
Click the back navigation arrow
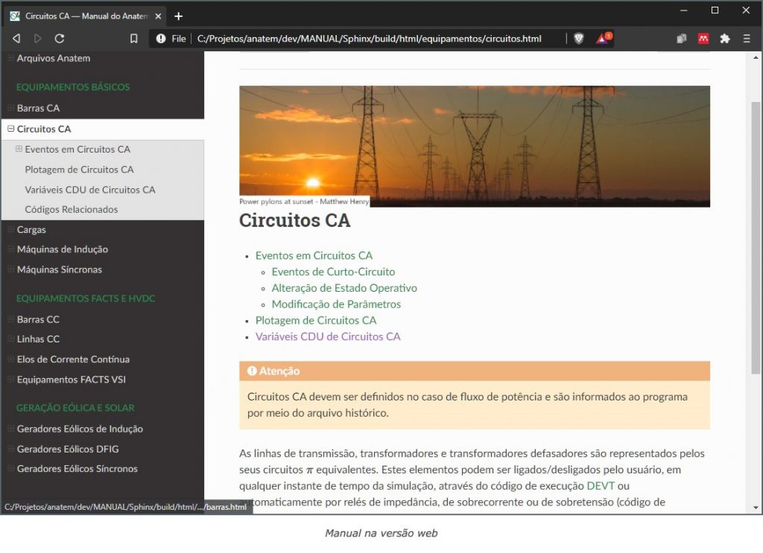15,38
